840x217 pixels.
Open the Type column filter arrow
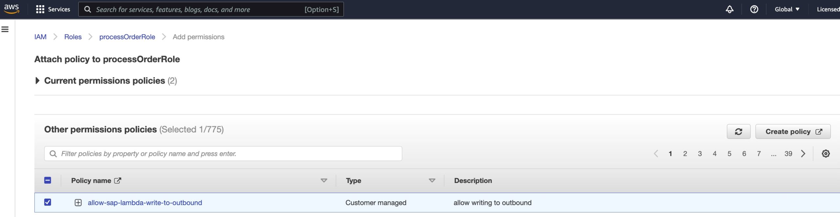pyautogui.click(x=432, y=181)
